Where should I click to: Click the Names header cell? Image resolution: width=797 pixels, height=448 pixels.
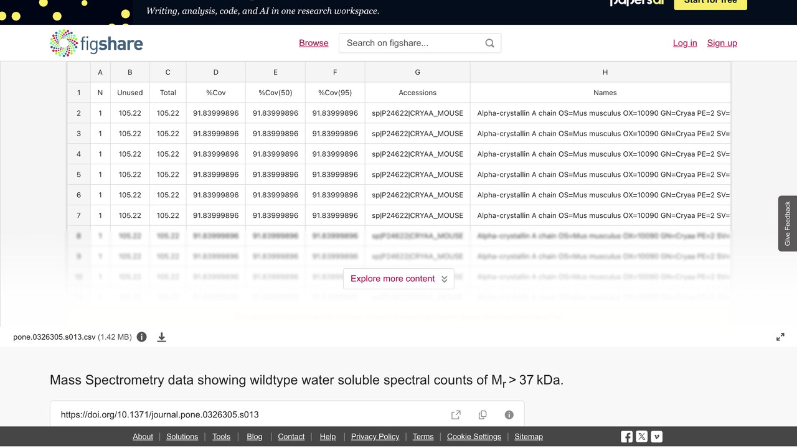[x=600, y=93]
